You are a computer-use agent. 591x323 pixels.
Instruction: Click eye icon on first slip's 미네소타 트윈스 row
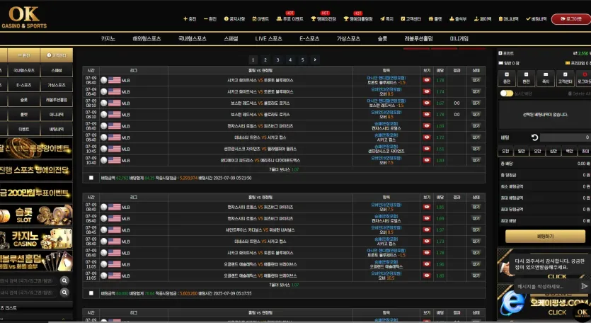pyautogui.click(x=427, y=137)
